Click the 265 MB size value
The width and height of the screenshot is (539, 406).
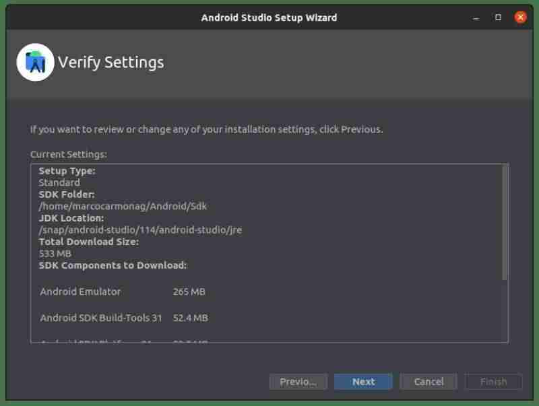pos(189,292)
